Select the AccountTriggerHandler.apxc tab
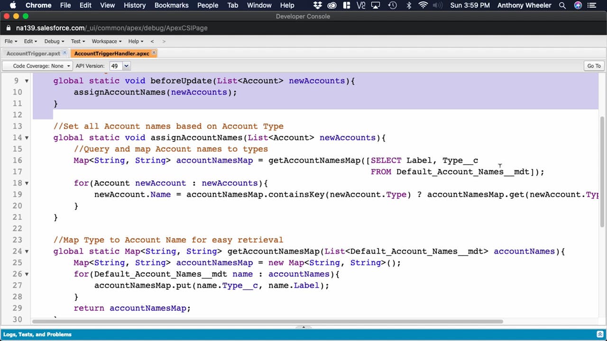Image resolution: width=607 pixels, height=341 pixels. 111,54
